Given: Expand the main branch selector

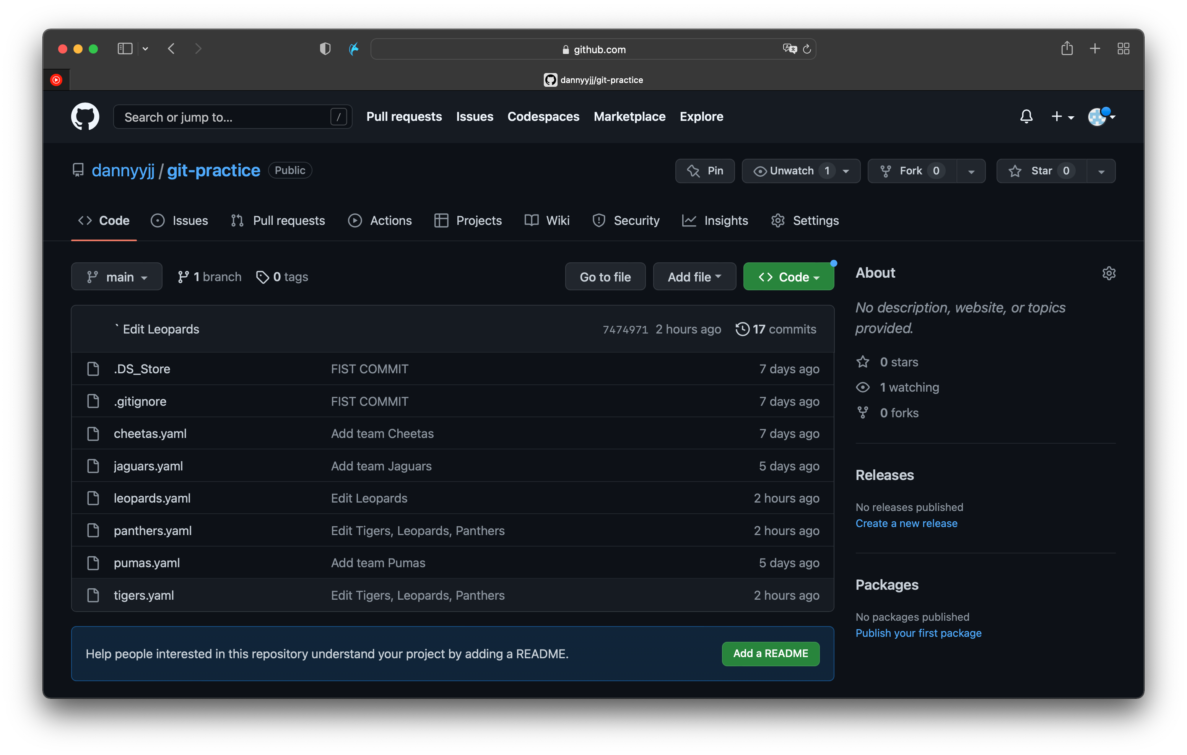Looking at the screenshot, I should pyautogui.click(x=117, y=277).
